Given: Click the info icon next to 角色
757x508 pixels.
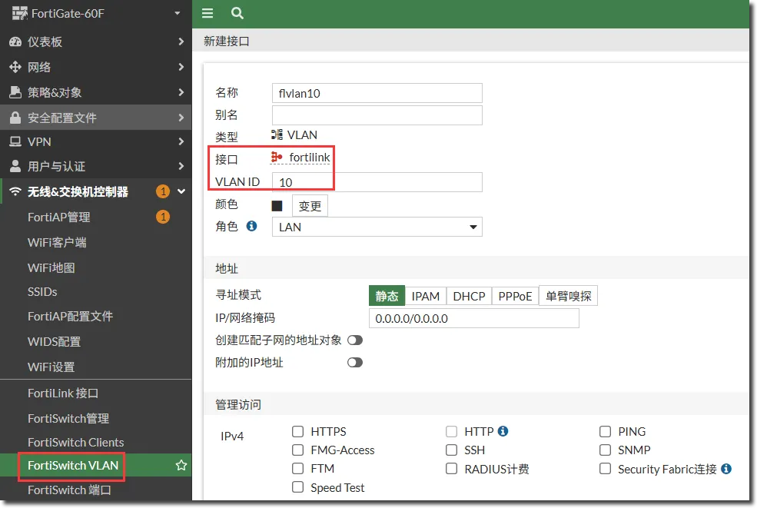Looking at the screenshot, I should [x=251, y=227].
